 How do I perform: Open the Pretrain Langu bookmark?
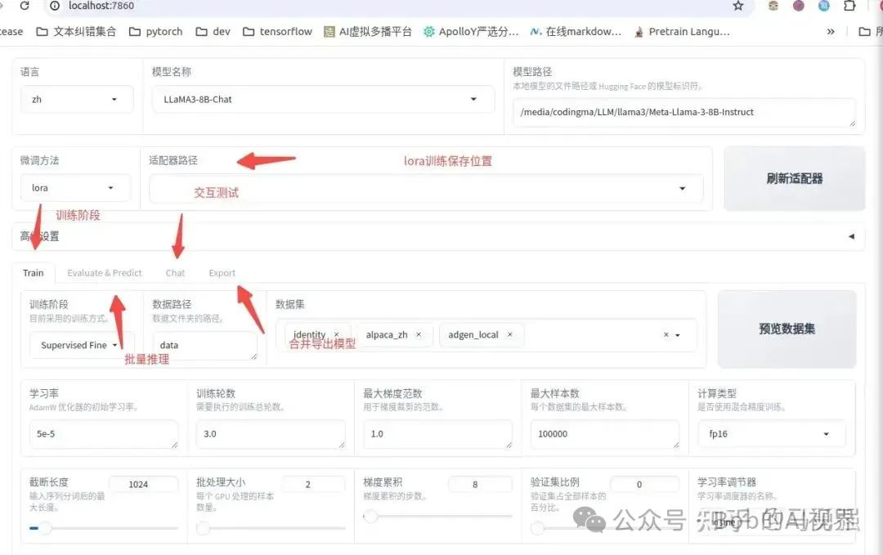682,32
